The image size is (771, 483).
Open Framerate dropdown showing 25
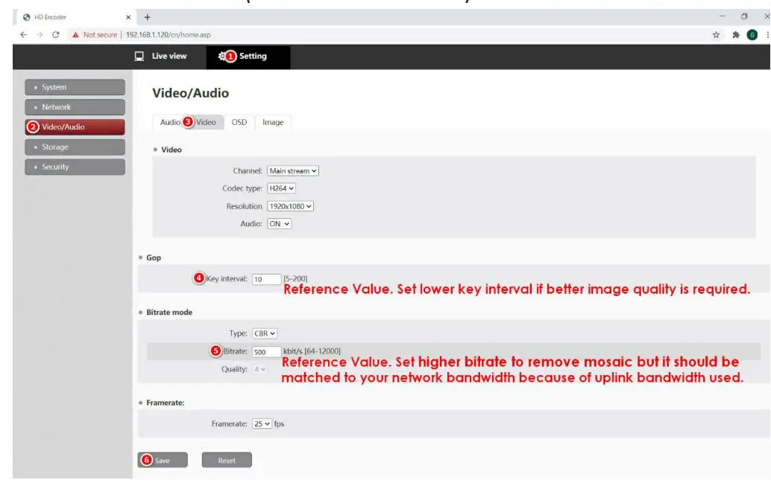pyautogui.click(x=262, y=423)
